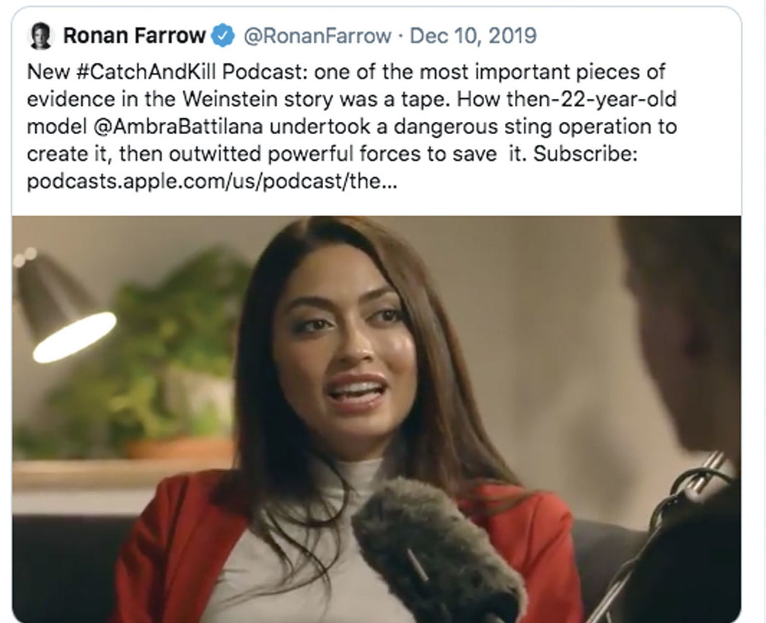Follow the #CatchAndKill hashtag
Screen dimensions: 766x623
click(146, 72)
